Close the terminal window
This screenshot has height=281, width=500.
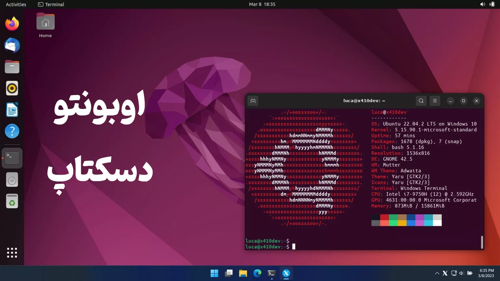(477, 101)
